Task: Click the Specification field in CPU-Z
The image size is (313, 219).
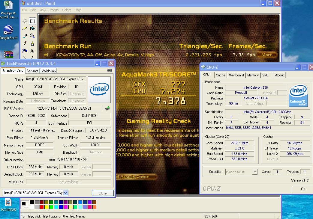Action: coord(267,112)
